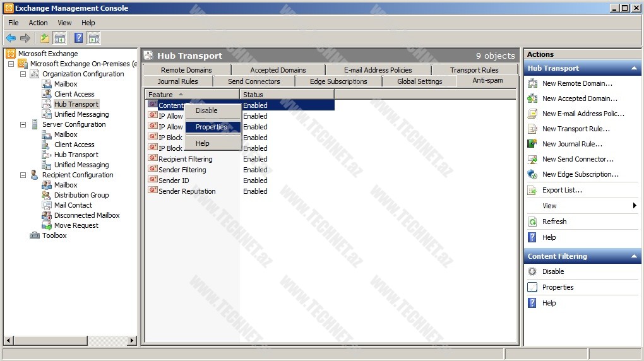Click the New Send Connector icon

pyautogui.click(x=532, y=159)
